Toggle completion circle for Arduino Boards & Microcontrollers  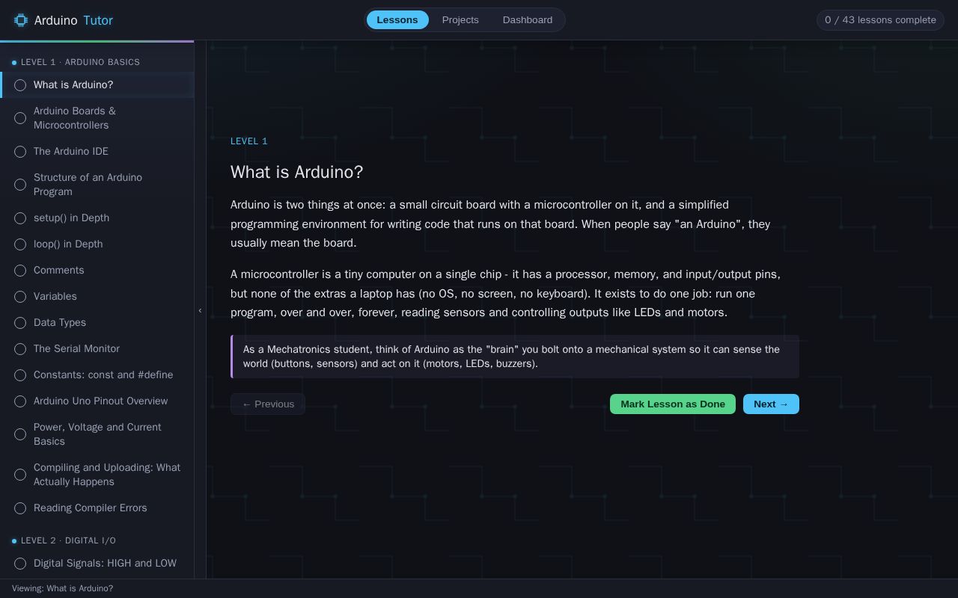coord(20,118)
